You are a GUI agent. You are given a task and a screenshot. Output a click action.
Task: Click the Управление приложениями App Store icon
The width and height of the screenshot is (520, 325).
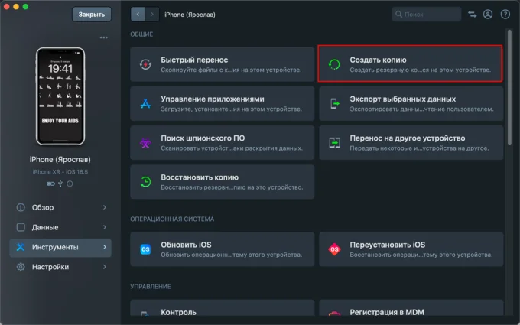(x=145, y=104)
